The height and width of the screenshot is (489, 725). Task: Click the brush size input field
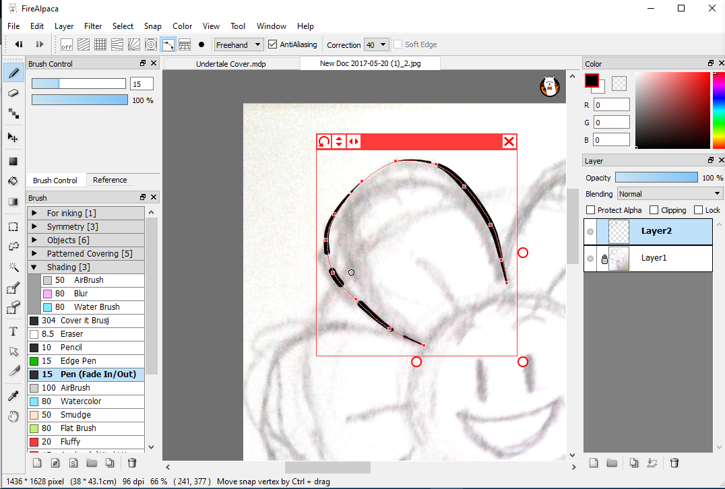[141, 84]
